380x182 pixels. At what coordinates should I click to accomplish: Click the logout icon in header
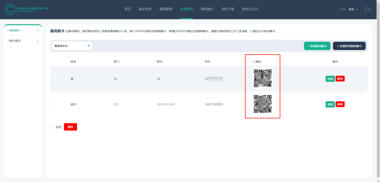[x=368, y=10]
